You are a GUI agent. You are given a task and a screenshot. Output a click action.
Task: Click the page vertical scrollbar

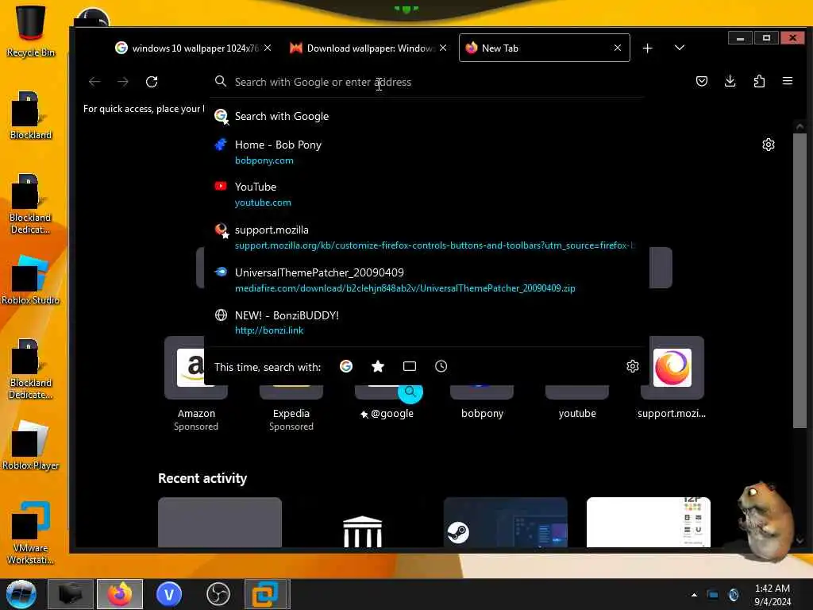800,280
